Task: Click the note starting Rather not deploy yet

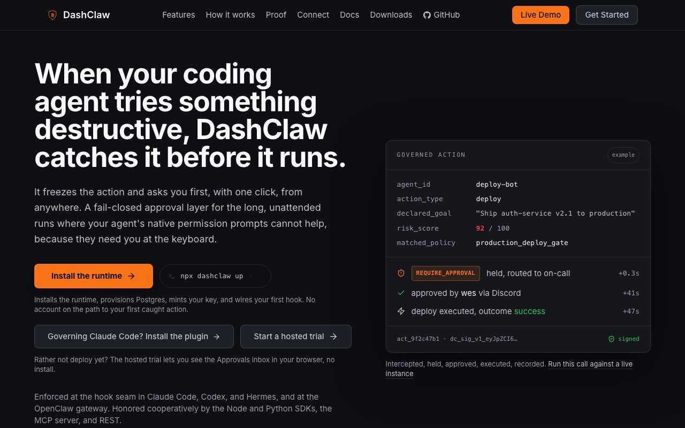Action: point(185,364)
